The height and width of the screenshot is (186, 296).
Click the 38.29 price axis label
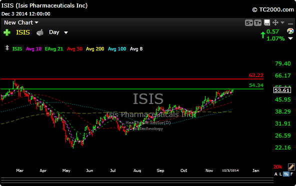pos(283,111)
